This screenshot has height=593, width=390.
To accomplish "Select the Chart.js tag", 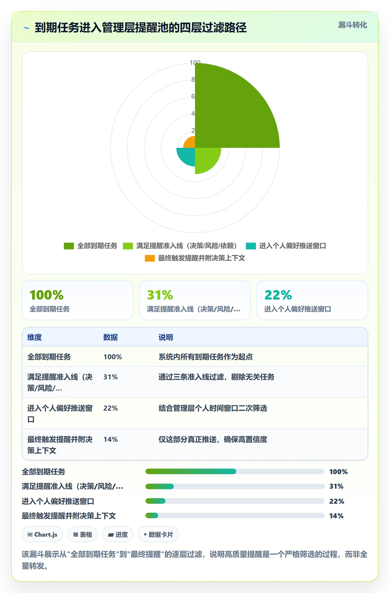I will [x=42, y=534].
